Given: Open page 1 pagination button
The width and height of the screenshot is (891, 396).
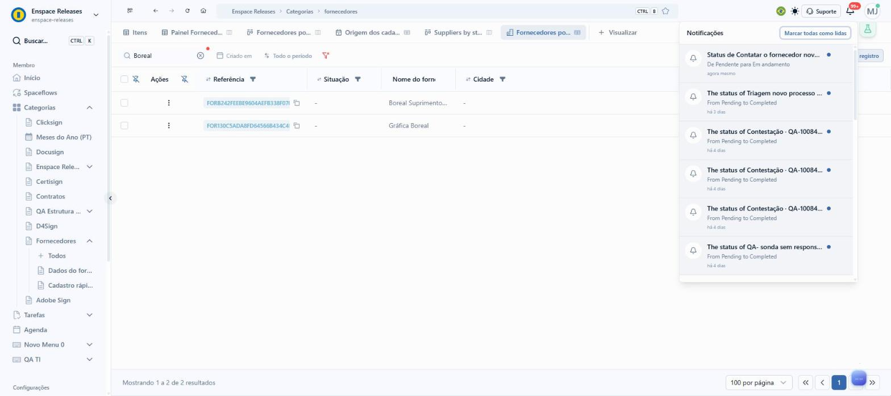Looking at the screenshot, I should click(x=839, y=382).
